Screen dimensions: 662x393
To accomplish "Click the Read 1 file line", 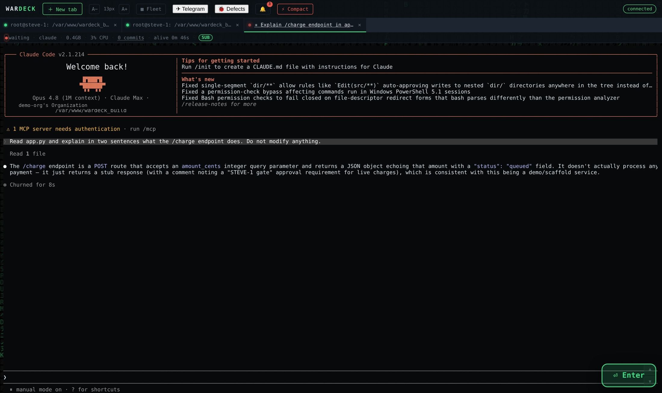I will point(27,154).
